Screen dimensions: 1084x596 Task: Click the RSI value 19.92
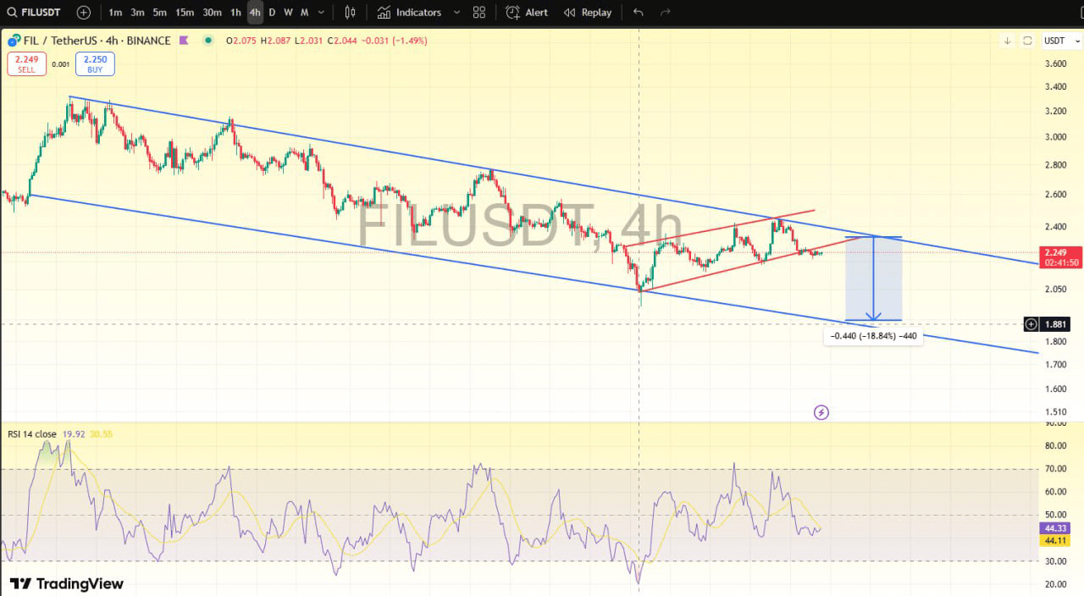(73, 434)
